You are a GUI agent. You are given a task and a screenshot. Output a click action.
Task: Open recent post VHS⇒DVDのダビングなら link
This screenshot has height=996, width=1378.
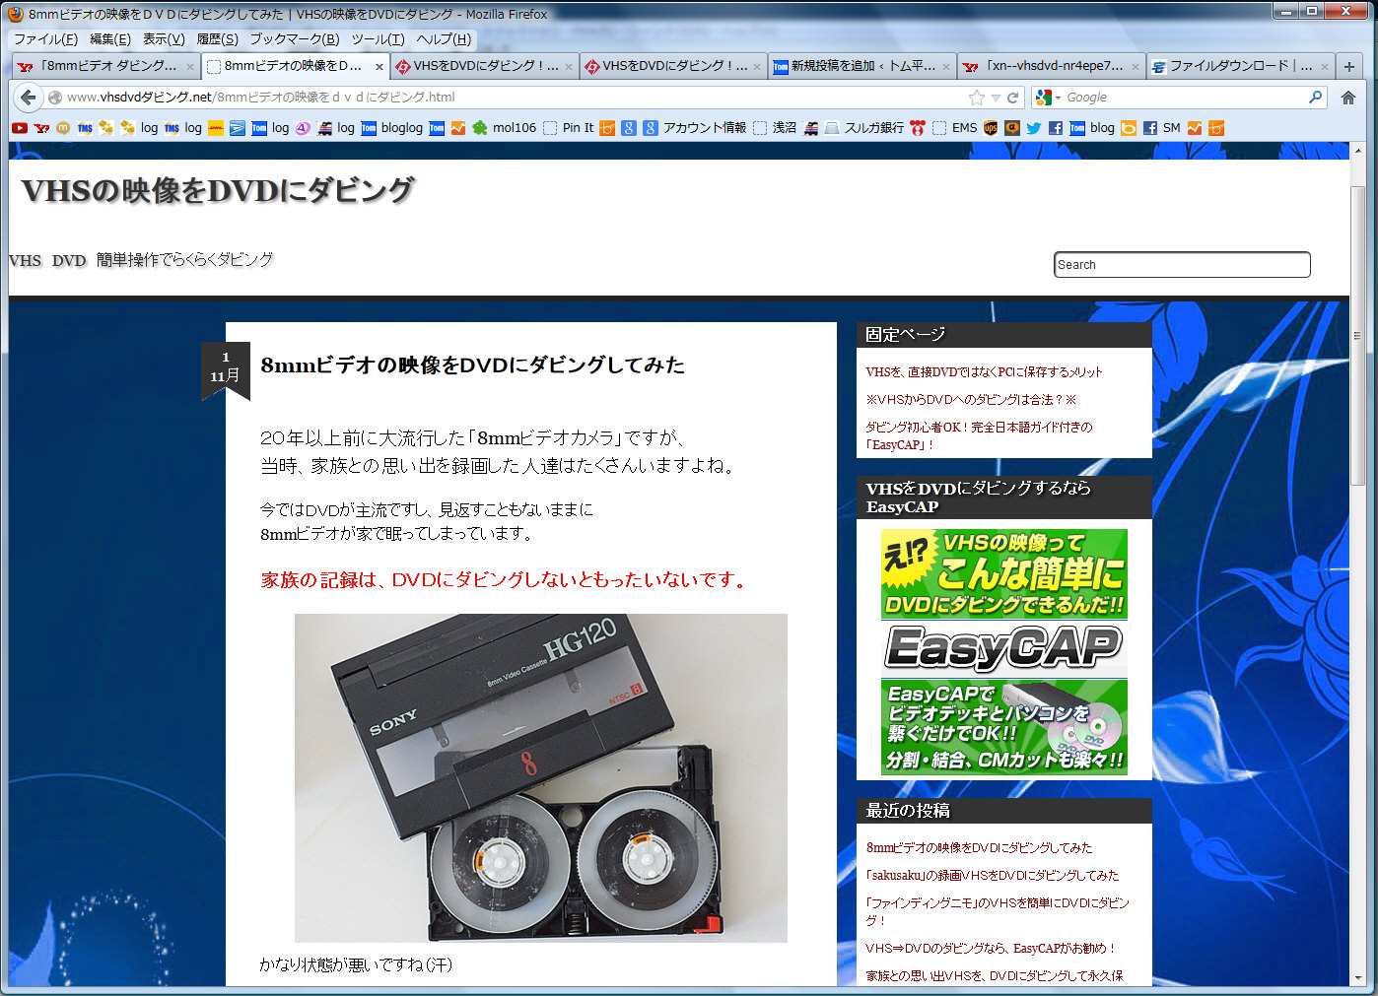coord(991,948)
